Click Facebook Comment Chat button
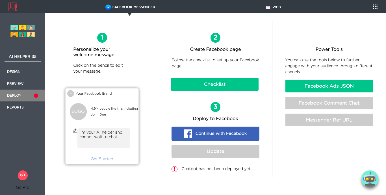Image resolution: width=386 pixels, height=195 pixels. 329,103
